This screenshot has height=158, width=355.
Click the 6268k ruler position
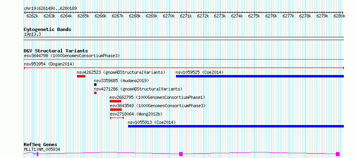(135, 16)
